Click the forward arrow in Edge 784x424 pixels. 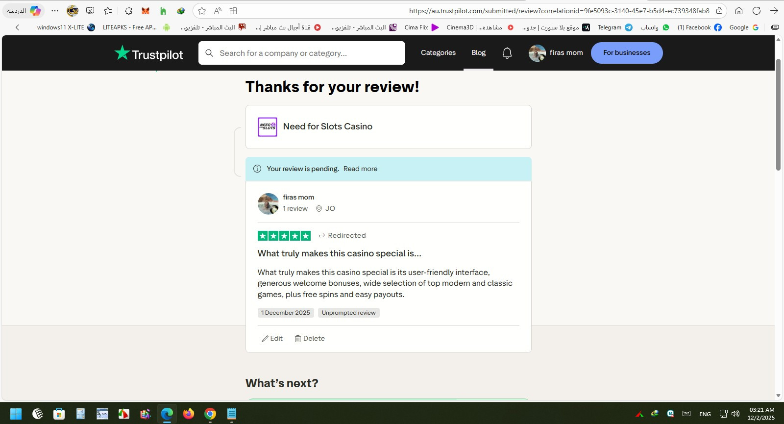pos(774,11)
